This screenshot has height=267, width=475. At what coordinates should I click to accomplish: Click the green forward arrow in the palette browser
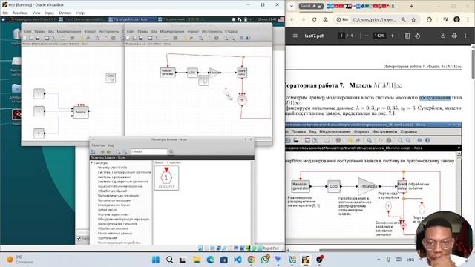point(109,151)
